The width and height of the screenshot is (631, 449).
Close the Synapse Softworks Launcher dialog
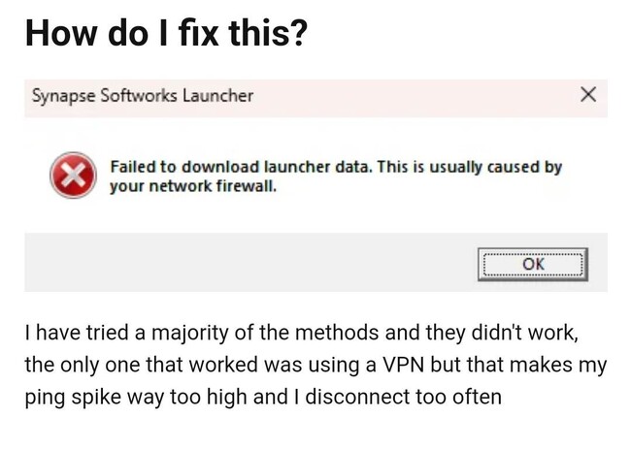588,95
